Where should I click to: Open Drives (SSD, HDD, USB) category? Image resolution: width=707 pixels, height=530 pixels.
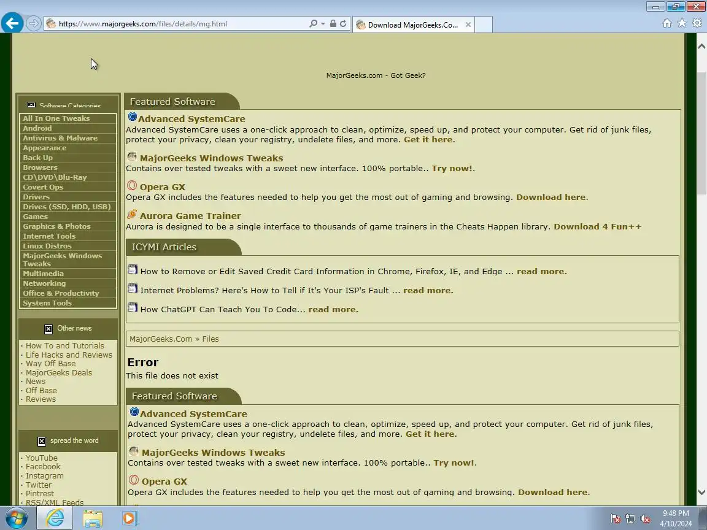68,207
